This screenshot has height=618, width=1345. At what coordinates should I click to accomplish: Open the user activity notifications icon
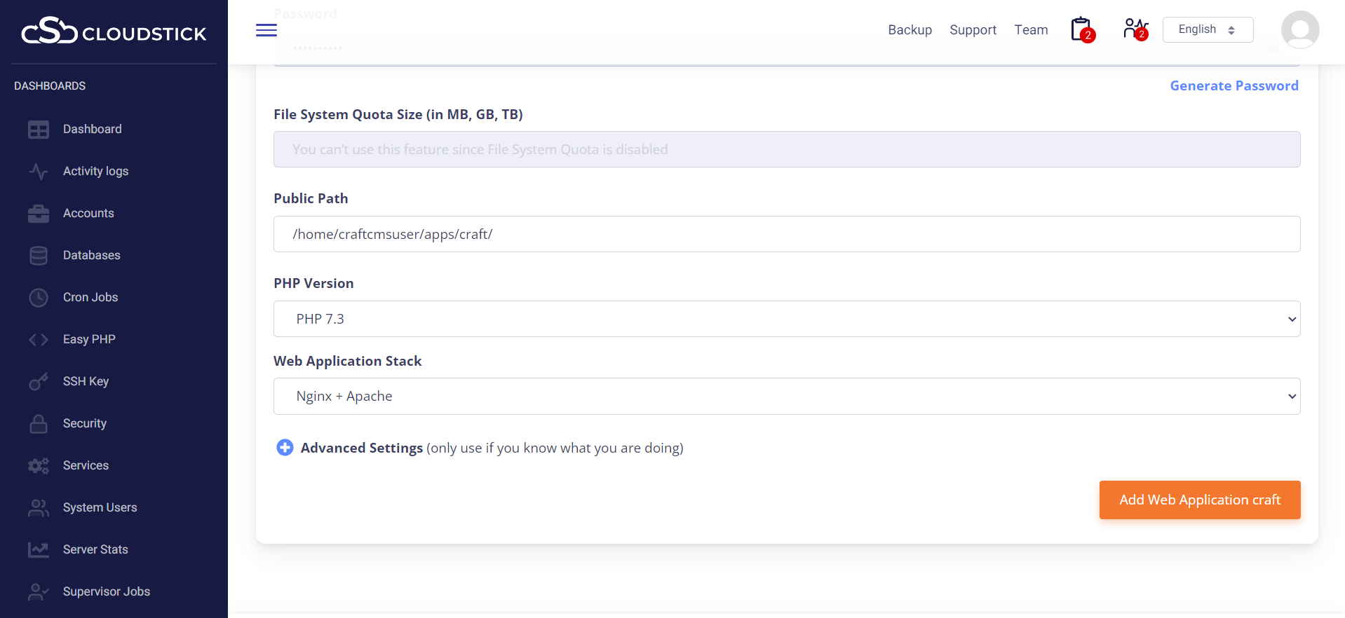pyautogui.click(x=1135, y=29)
